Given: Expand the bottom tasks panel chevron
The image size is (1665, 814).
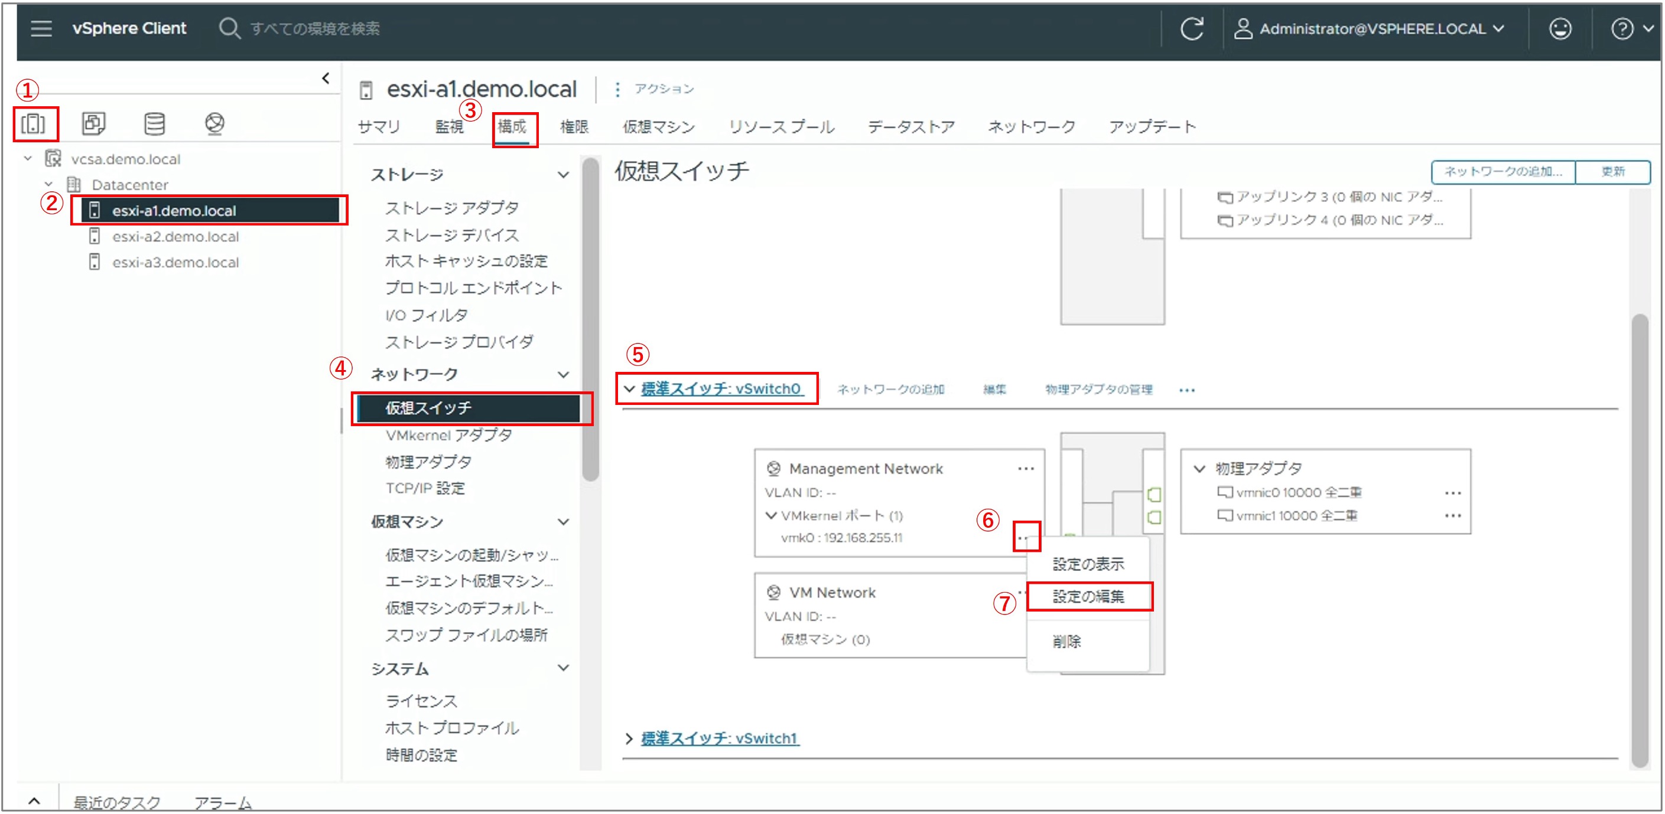Looking at the screenshot, I should click(35, 801).
